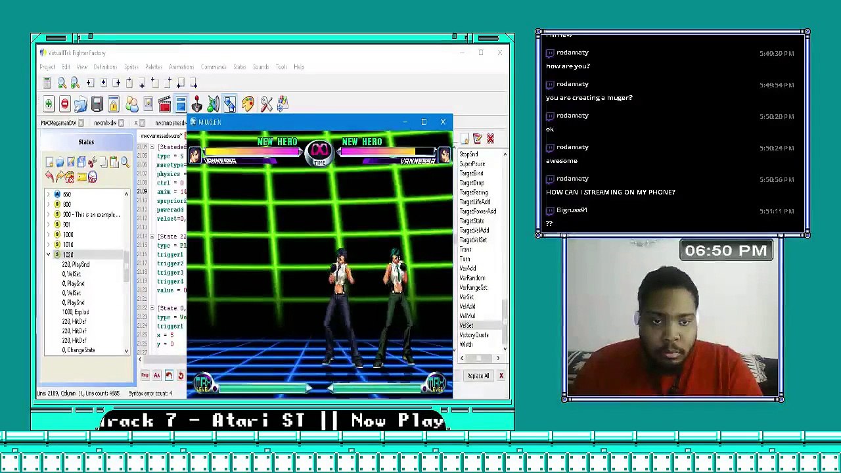Viewport: 841px width, 473px height.
Task: Select '1000, Explod' under state 1020
Action: pyautogui.click(x=76, y=312)
